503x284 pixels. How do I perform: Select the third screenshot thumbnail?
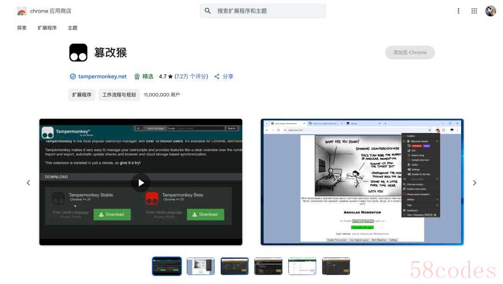[x=234, y=266]
